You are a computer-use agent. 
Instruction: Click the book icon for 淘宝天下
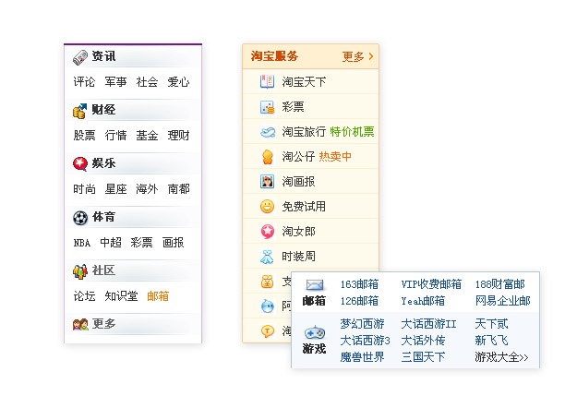pyautogui.click(x=267, y=81)
